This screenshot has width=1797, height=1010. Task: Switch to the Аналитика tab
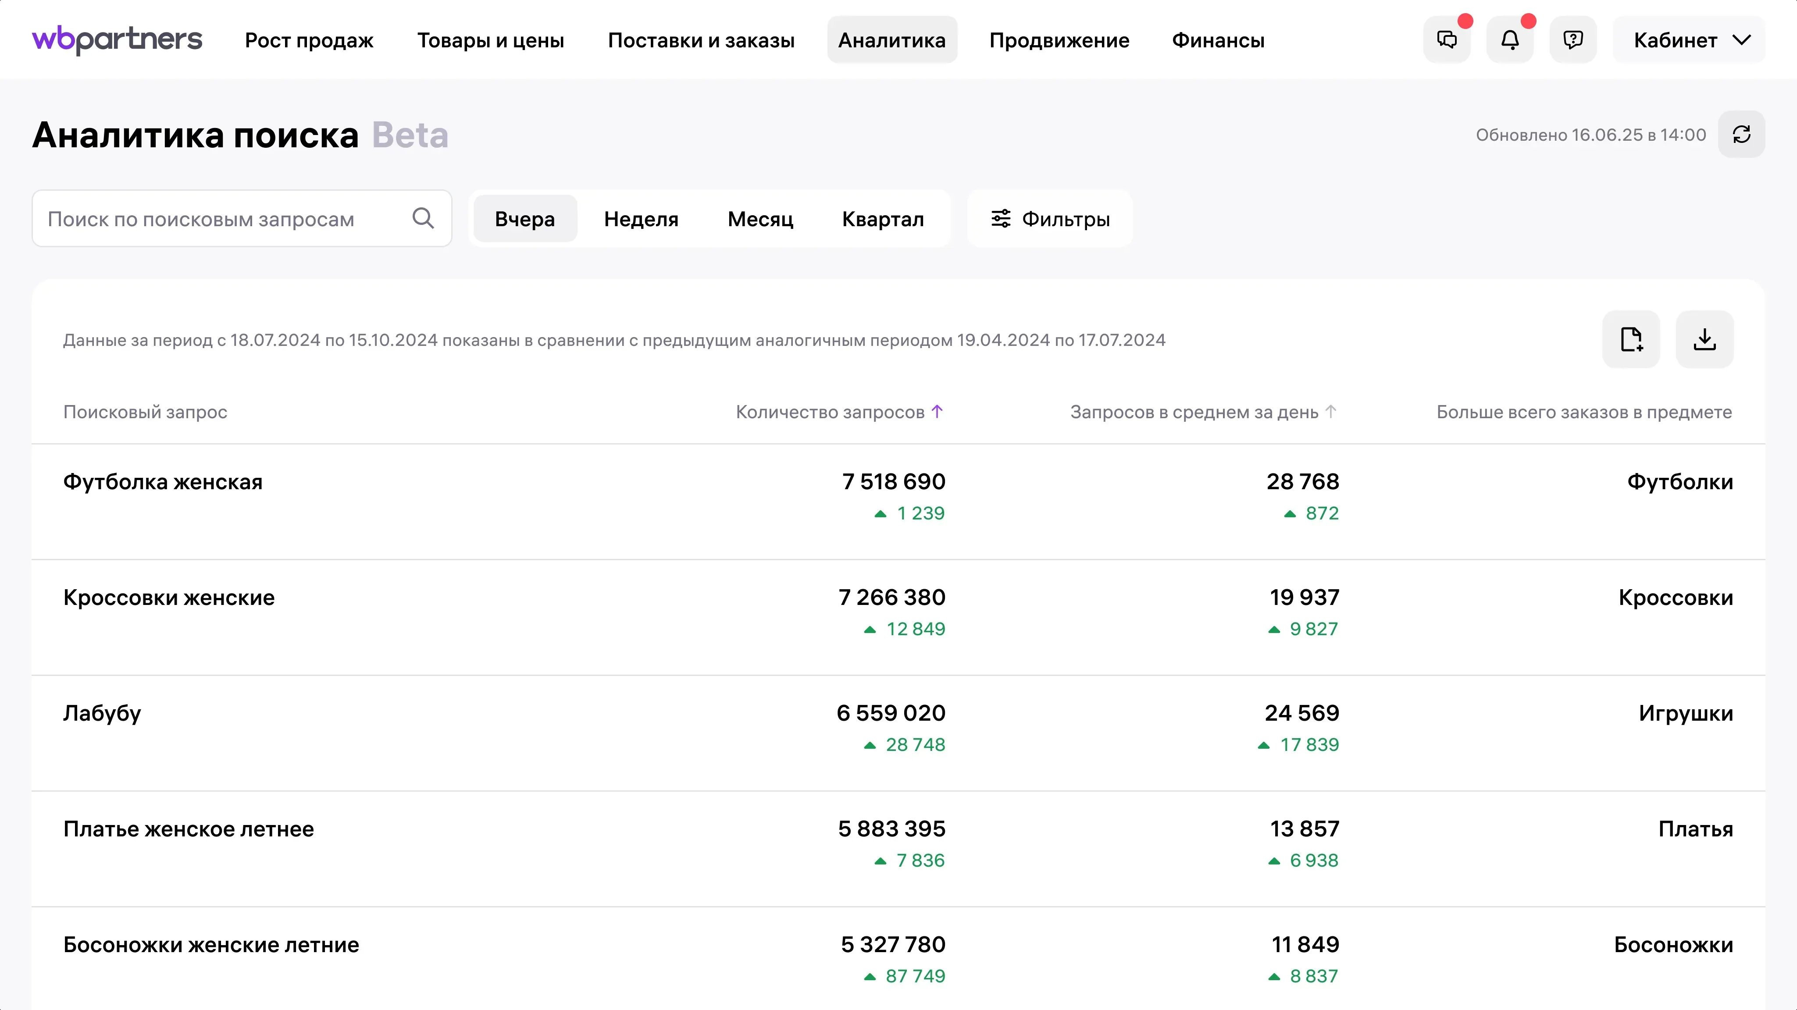pyautogui.click(x=891, y=40)
